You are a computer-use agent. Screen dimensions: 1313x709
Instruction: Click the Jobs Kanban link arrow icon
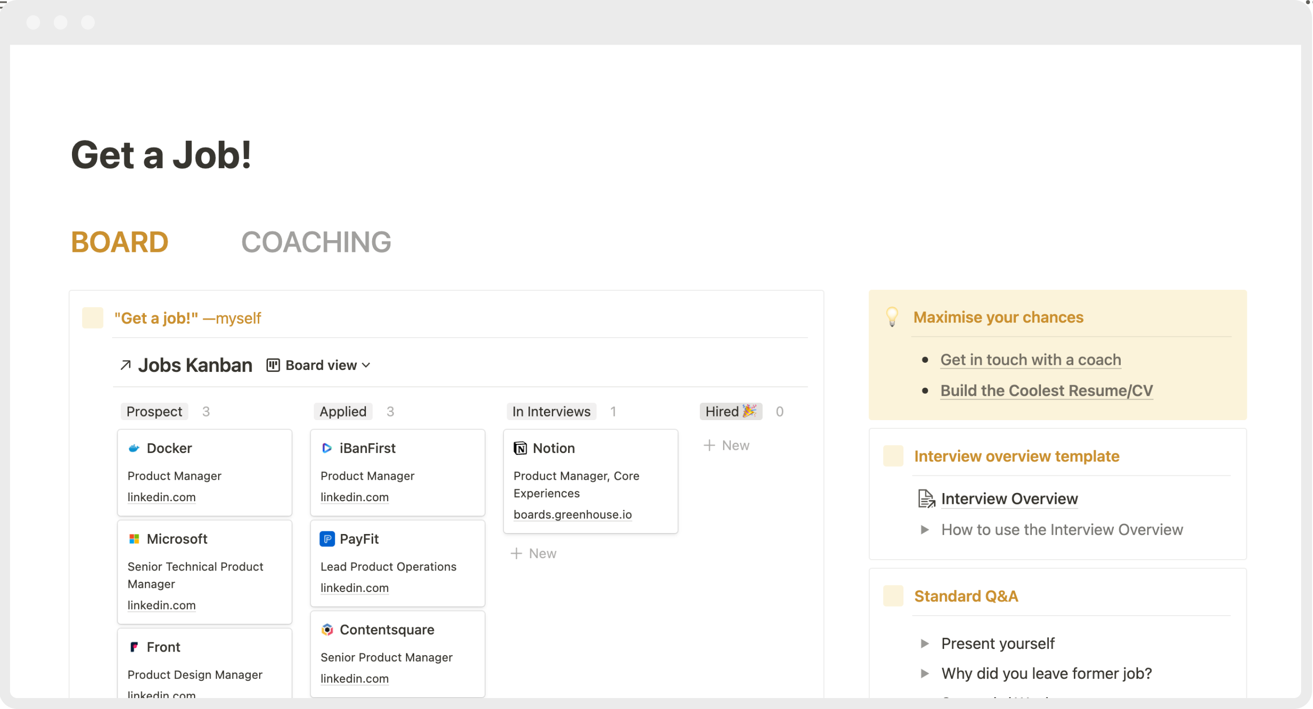coord(125,365)
